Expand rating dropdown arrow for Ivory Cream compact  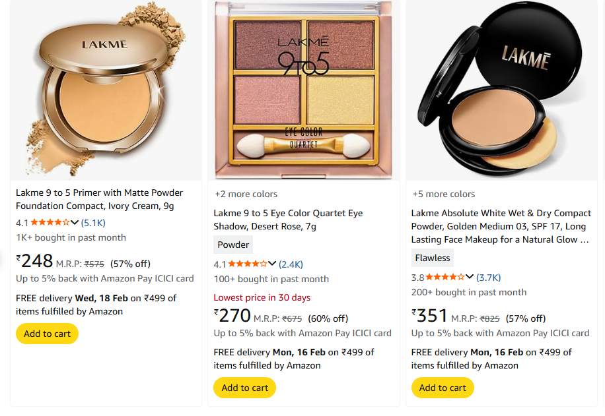pyautogui.click(x=75, y=223)
